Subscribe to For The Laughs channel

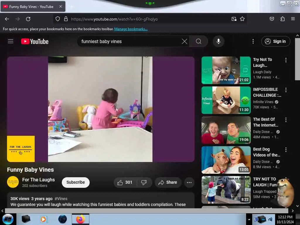point(76,182)
